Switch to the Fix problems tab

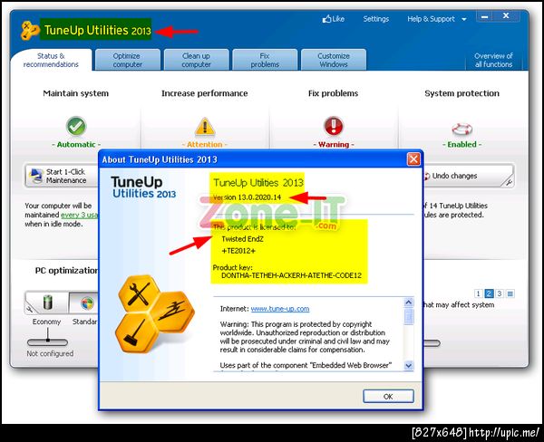tap(265, 60)
